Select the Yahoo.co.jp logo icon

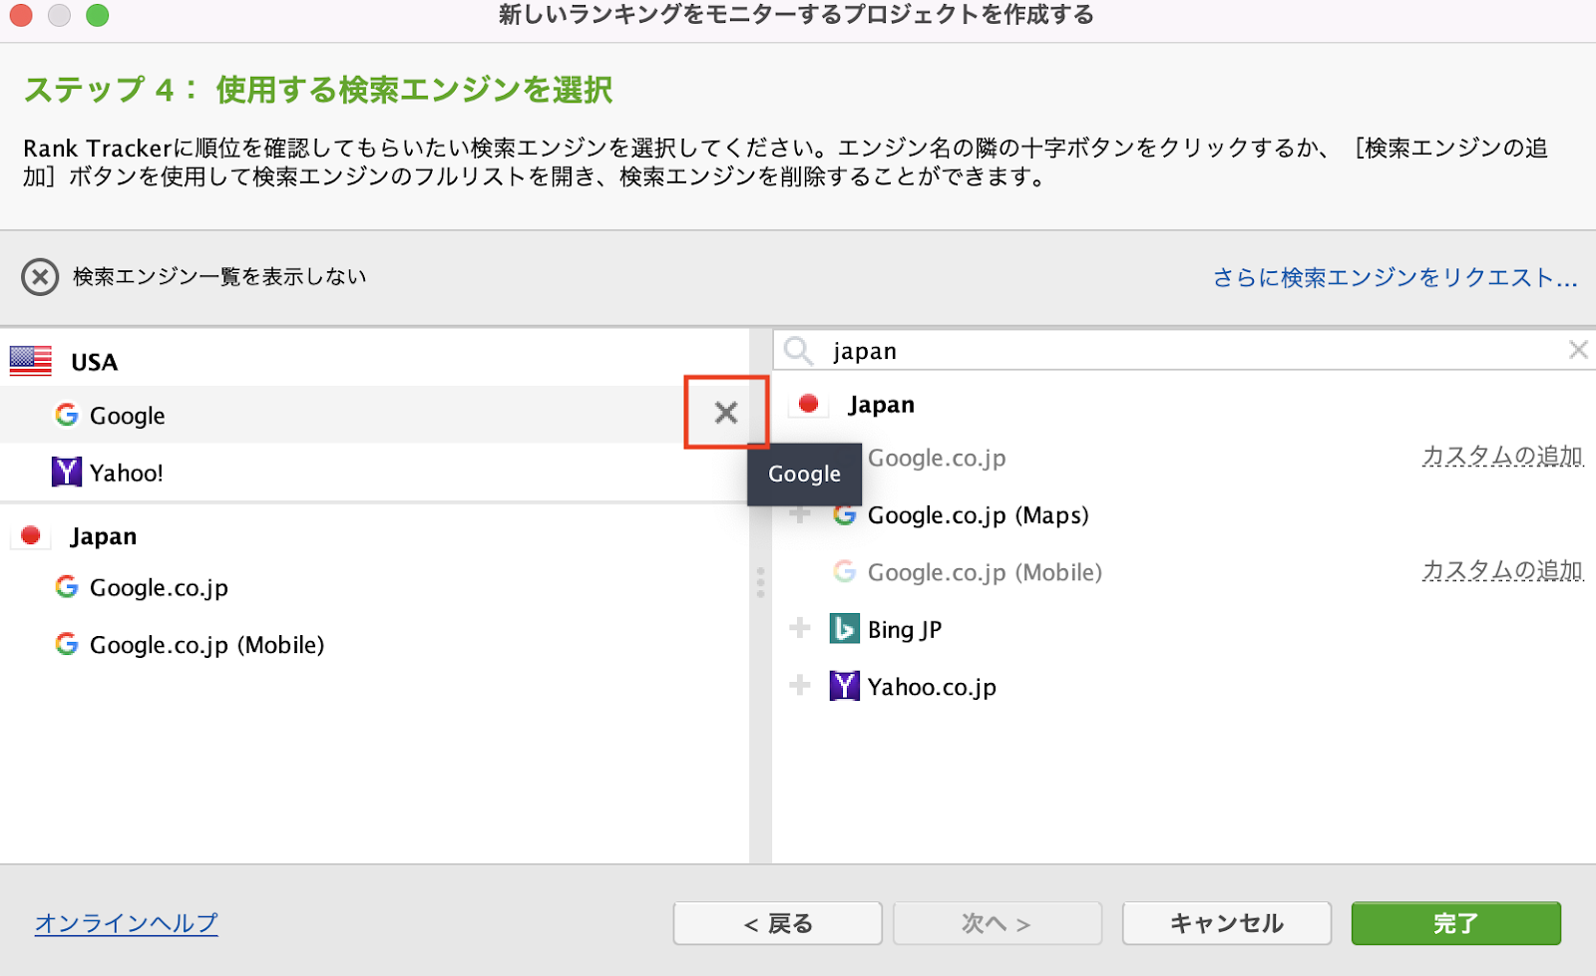[x=844, y=686]
